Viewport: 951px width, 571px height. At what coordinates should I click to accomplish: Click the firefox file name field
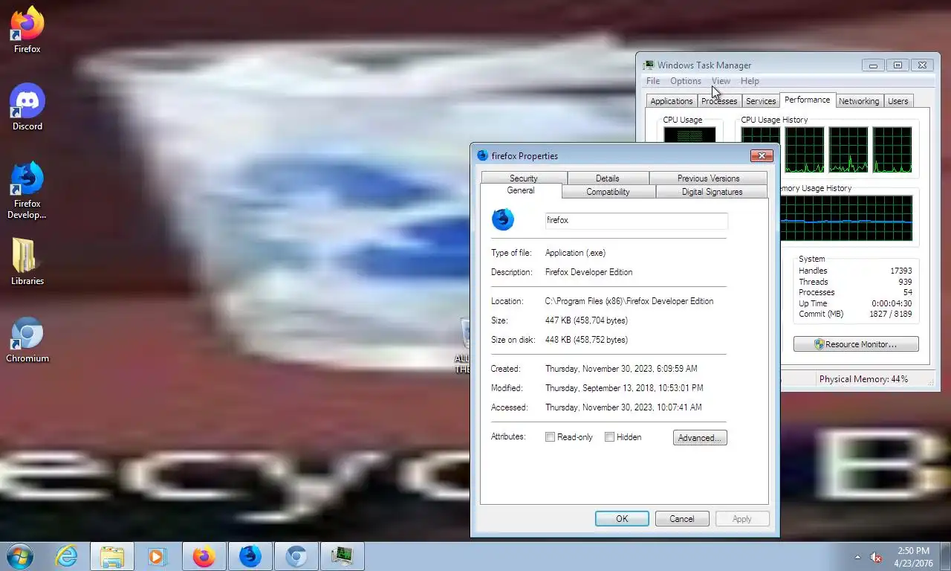click(636, 221)
